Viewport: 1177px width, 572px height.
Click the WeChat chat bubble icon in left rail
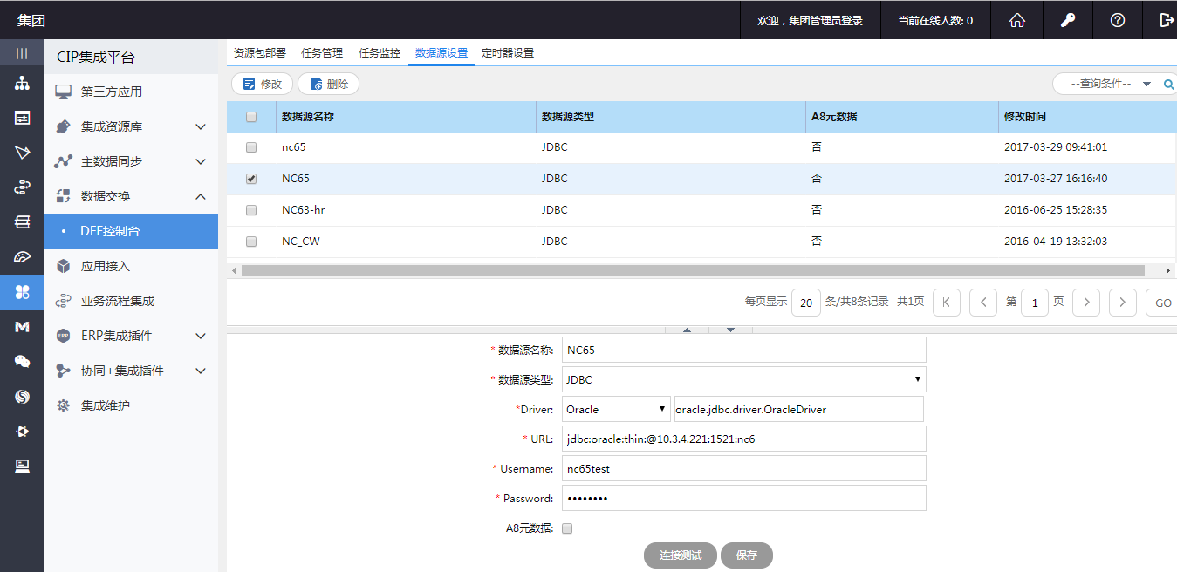click(x=22, y=361)
